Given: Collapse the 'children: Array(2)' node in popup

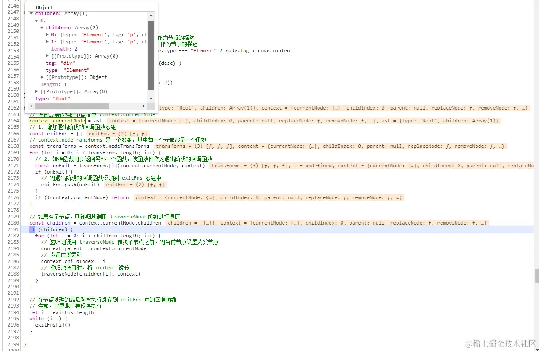Looking at the screenshot, I should click(x=42, y=28).
